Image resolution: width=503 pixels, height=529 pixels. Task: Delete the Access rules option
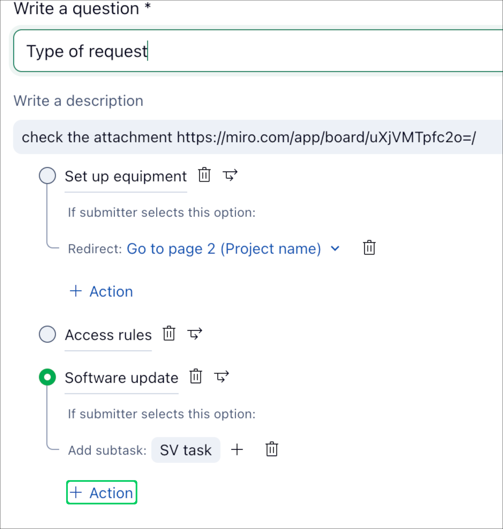point(169,333)
